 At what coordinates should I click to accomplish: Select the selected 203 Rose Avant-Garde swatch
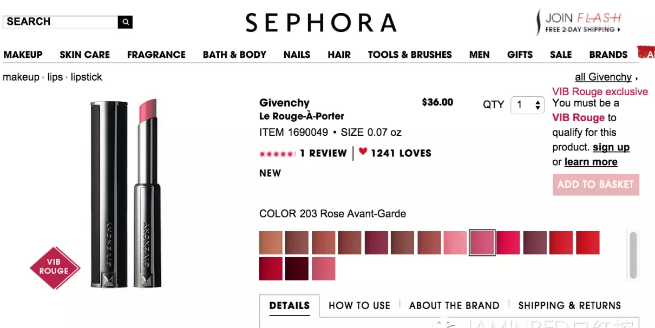pos(482,242)
